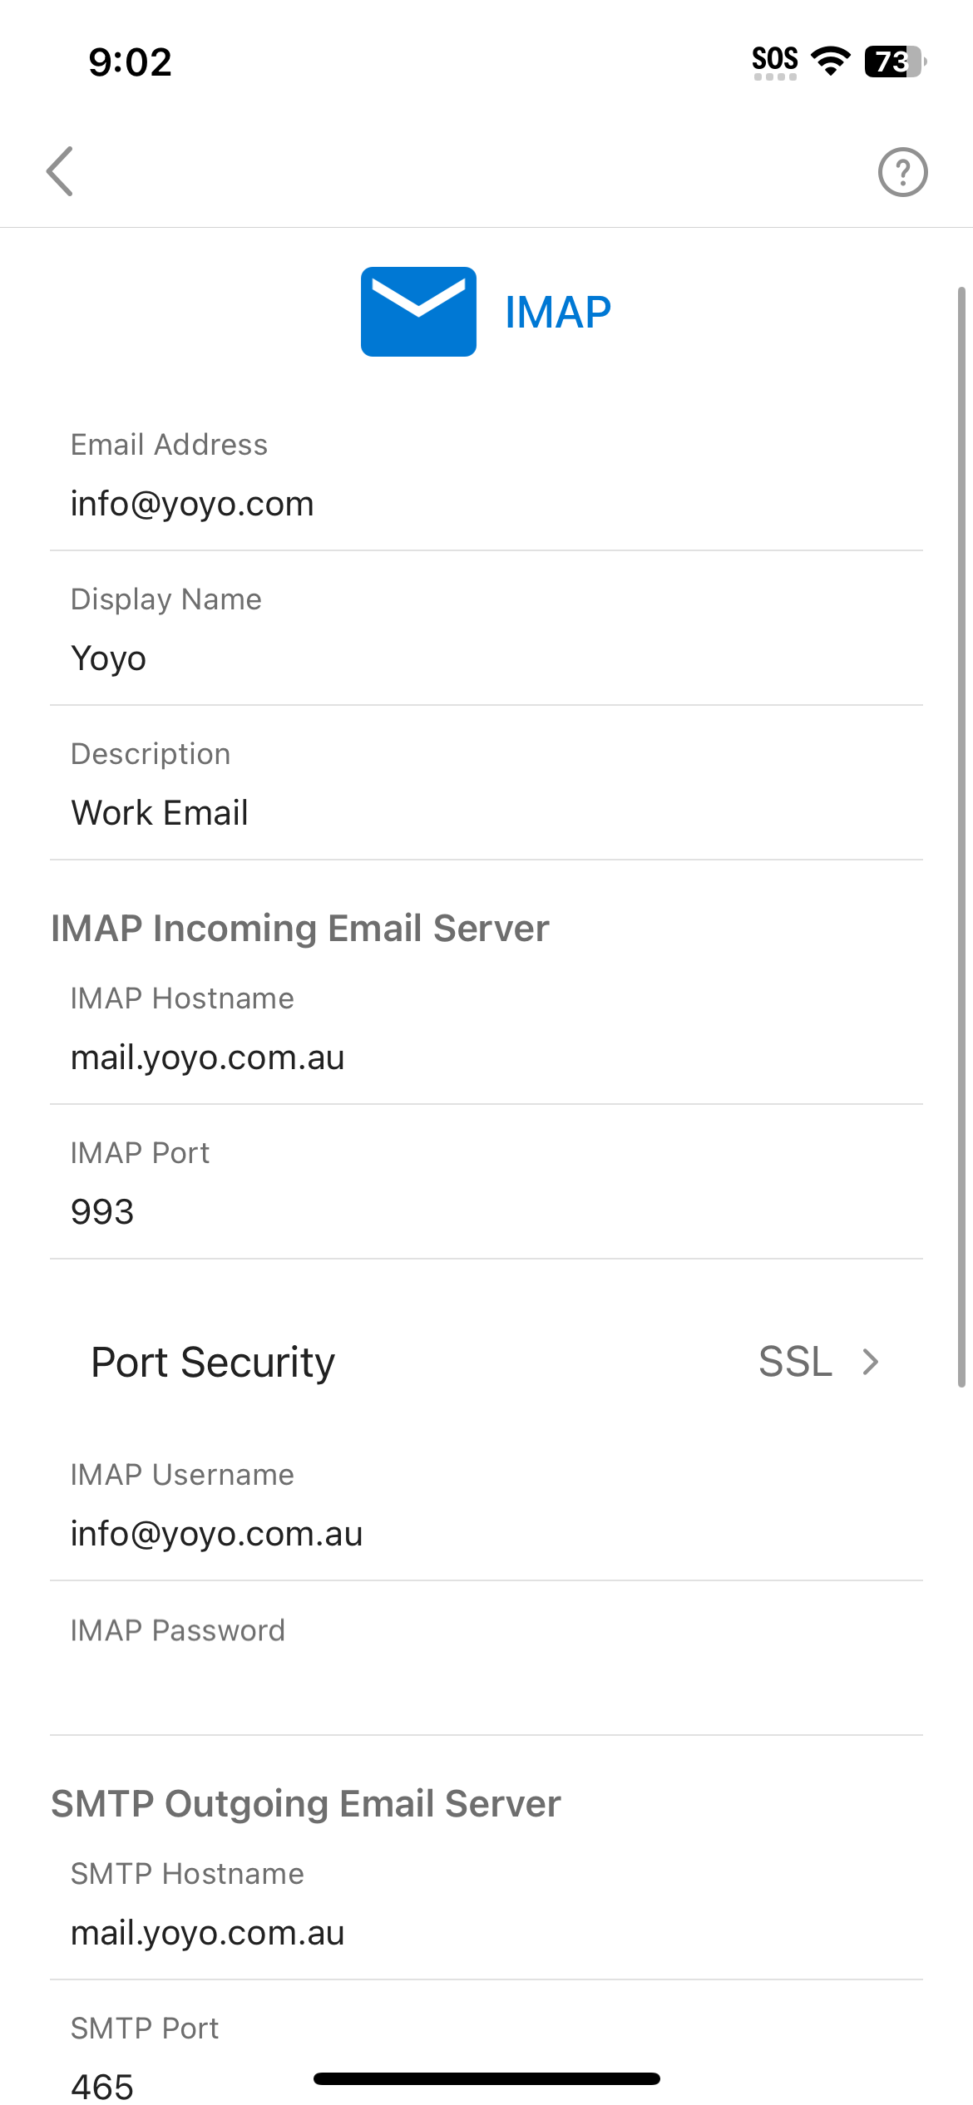Tap the vertical scrollbar on the right
This screenshot has width=973, height=2105.
tap(961, 837)
